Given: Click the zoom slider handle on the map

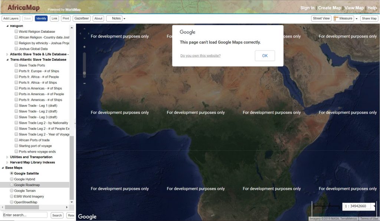Looking at the screenshot, I should (84, 73).
